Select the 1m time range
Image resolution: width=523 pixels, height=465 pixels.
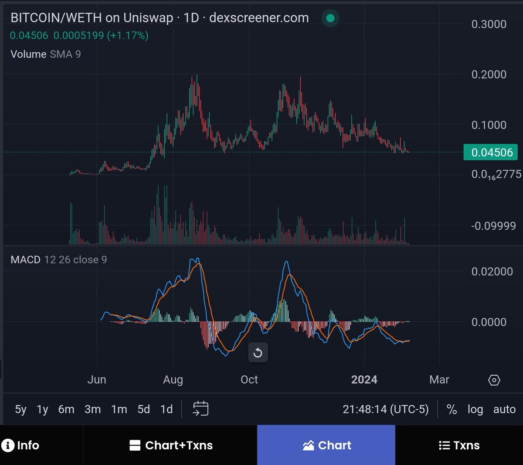click(119, 409)
